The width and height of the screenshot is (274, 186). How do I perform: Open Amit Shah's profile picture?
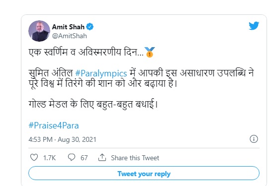pyautogui.click(x=39, y=31)
